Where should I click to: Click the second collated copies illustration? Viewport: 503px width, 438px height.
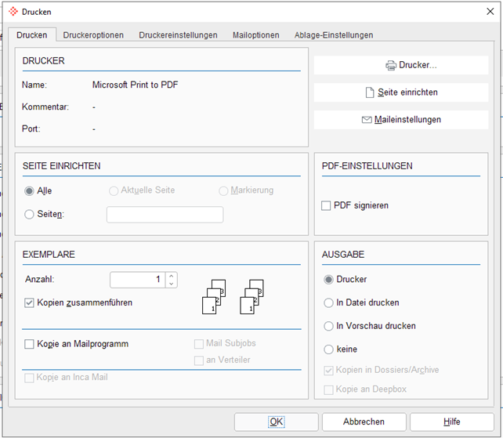[251, 296]
